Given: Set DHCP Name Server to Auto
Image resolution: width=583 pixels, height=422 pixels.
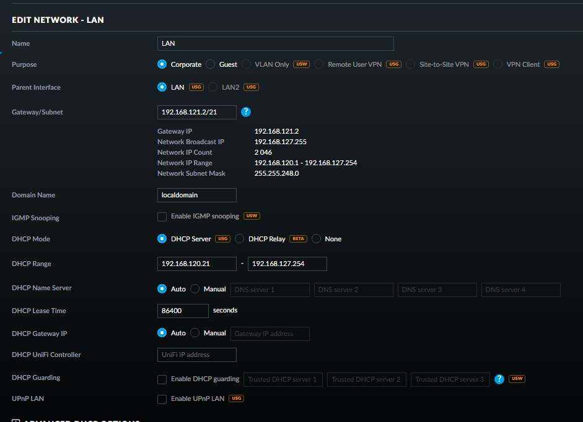Looking at the screenshot, I should (162, 288).
